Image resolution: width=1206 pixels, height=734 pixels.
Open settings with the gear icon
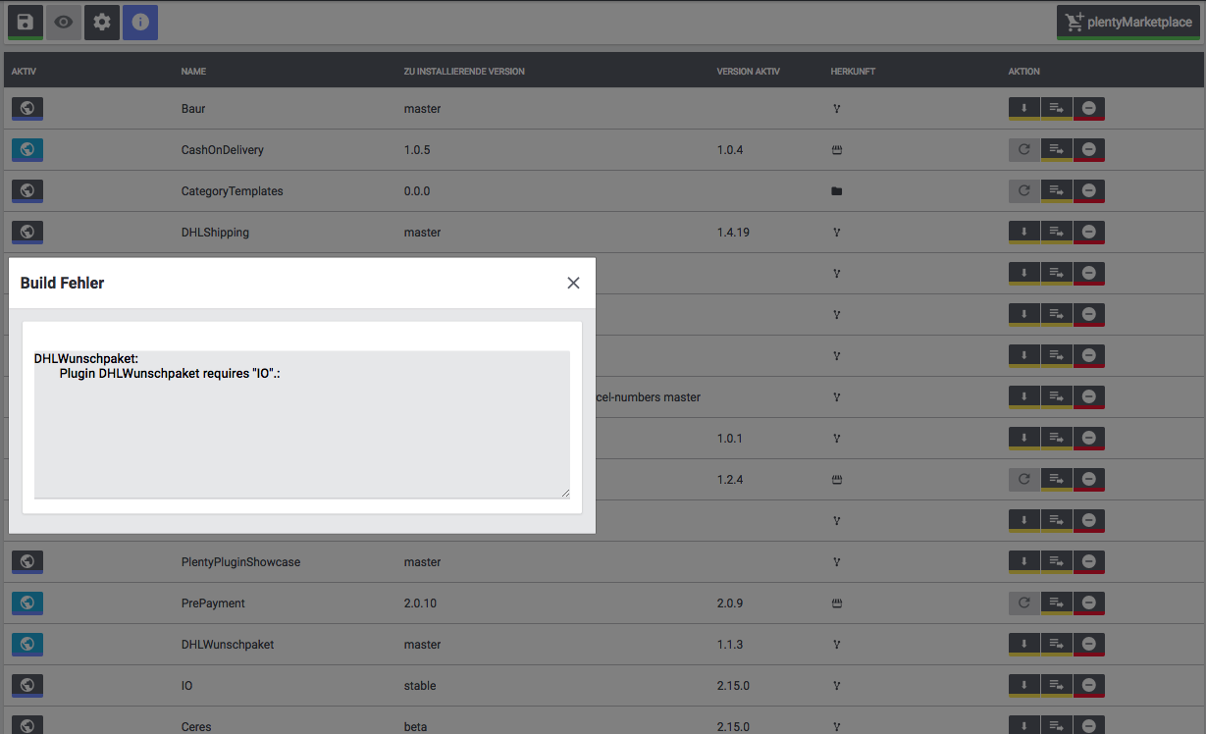102,23
